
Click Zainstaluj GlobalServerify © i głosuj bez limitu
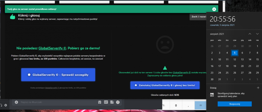165,85
